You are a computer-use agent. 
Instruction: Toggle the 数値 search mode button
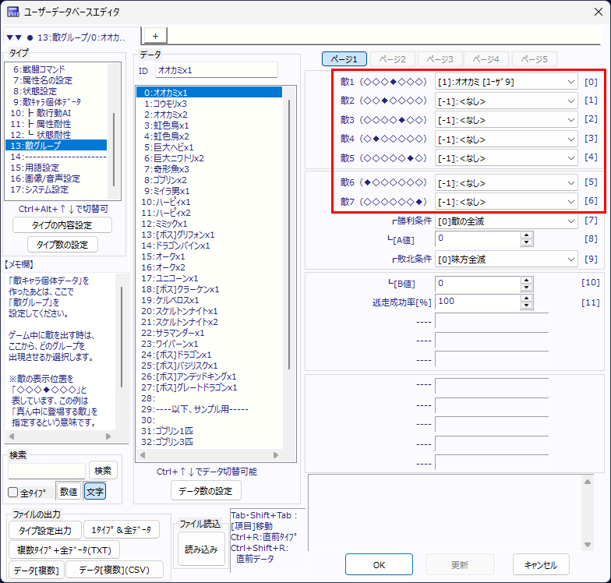click(x=69, y=492)
